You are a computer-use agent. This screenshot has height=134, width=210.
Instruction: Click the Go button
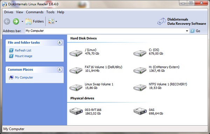tap(195, 31)
